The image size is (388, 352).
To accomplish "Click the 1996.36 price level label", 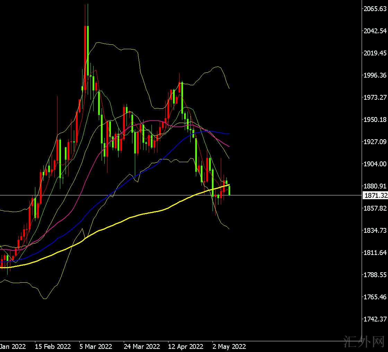I will point(375,75).
